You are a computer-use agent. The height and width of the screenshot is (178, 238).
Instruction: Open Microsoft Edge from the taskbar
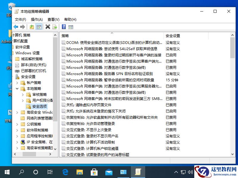pyautogui.click(x=65, y=172)
